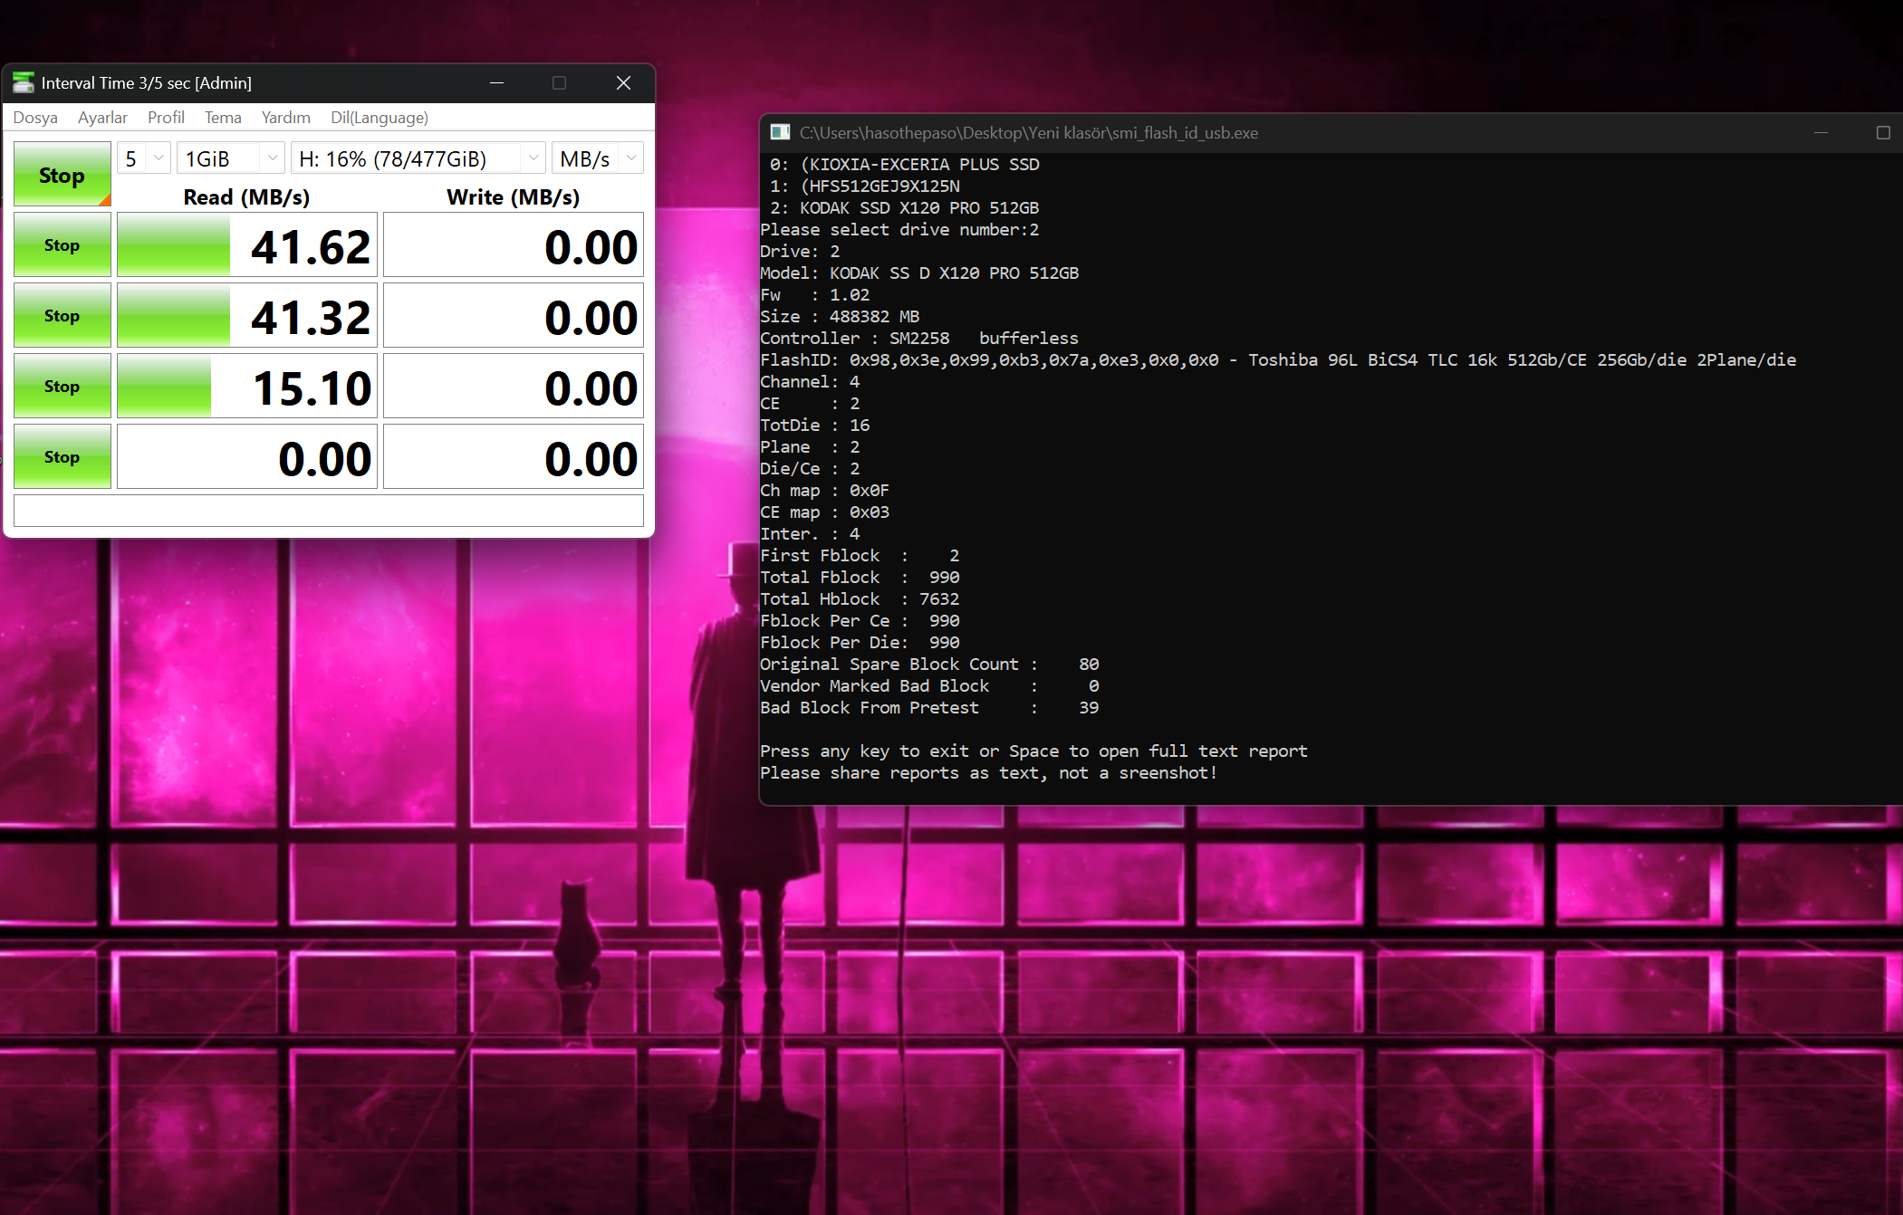Open the drive selector H: 16% dropdown
The height and width of the screenshot is (1215, 1903).
point(418,158)
